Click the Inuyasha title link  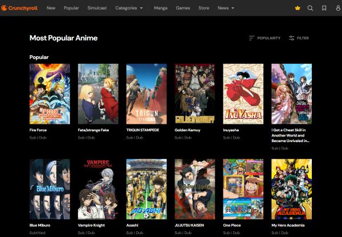coord(231,130)
